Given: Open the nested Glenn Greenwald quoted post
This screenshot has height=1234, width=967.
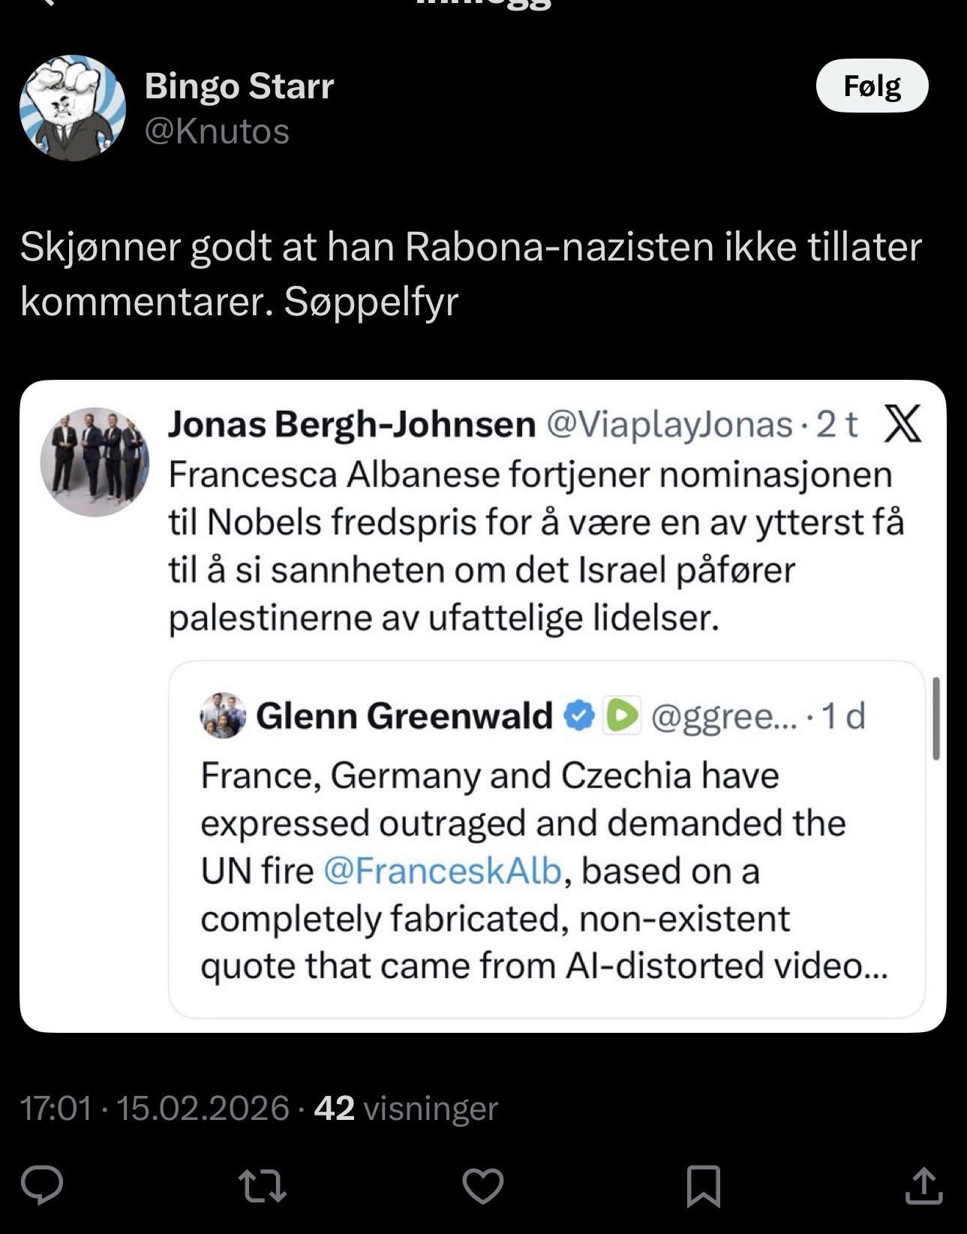Looking at the screenshot, I should tap(546, 871).
